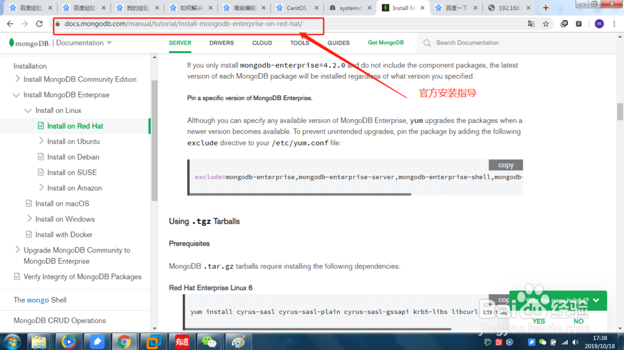Open File Explorer from the taskbar
Screen dimensions: 624x350
click(39, 342)
